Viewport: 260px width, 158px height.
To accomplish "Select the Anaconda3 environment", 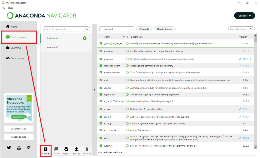I will click(x=66, y=47).
